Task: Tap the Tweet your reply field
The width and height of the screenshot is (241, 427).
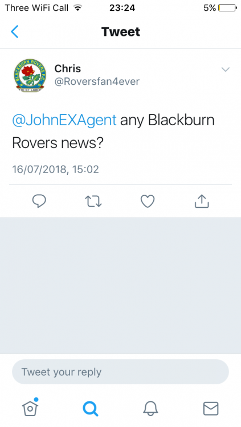Action: 121,372
